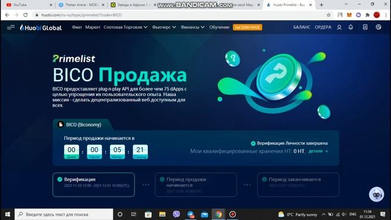Click the app download icon in header
The width and height of the screenshot is (391, 220).
[x=365, y=27]
